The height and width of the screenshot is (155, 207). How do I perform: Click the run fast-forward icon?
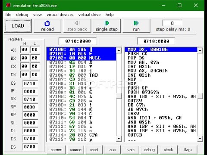(x=136, y=23)
